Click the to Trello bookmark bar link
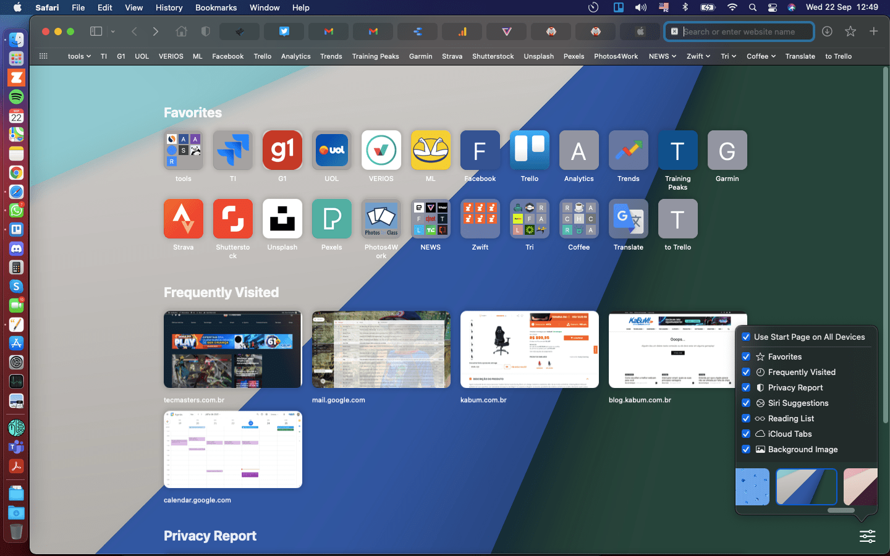Screen dimensions: 890x556 click(x=838, y=56)
